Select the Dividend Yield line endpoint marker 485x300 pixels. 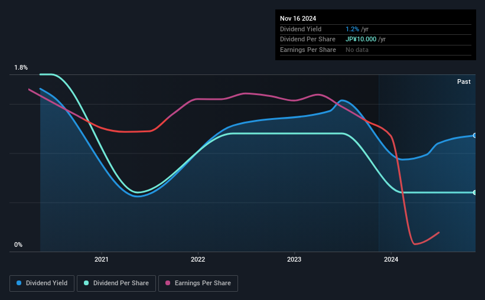475,135
